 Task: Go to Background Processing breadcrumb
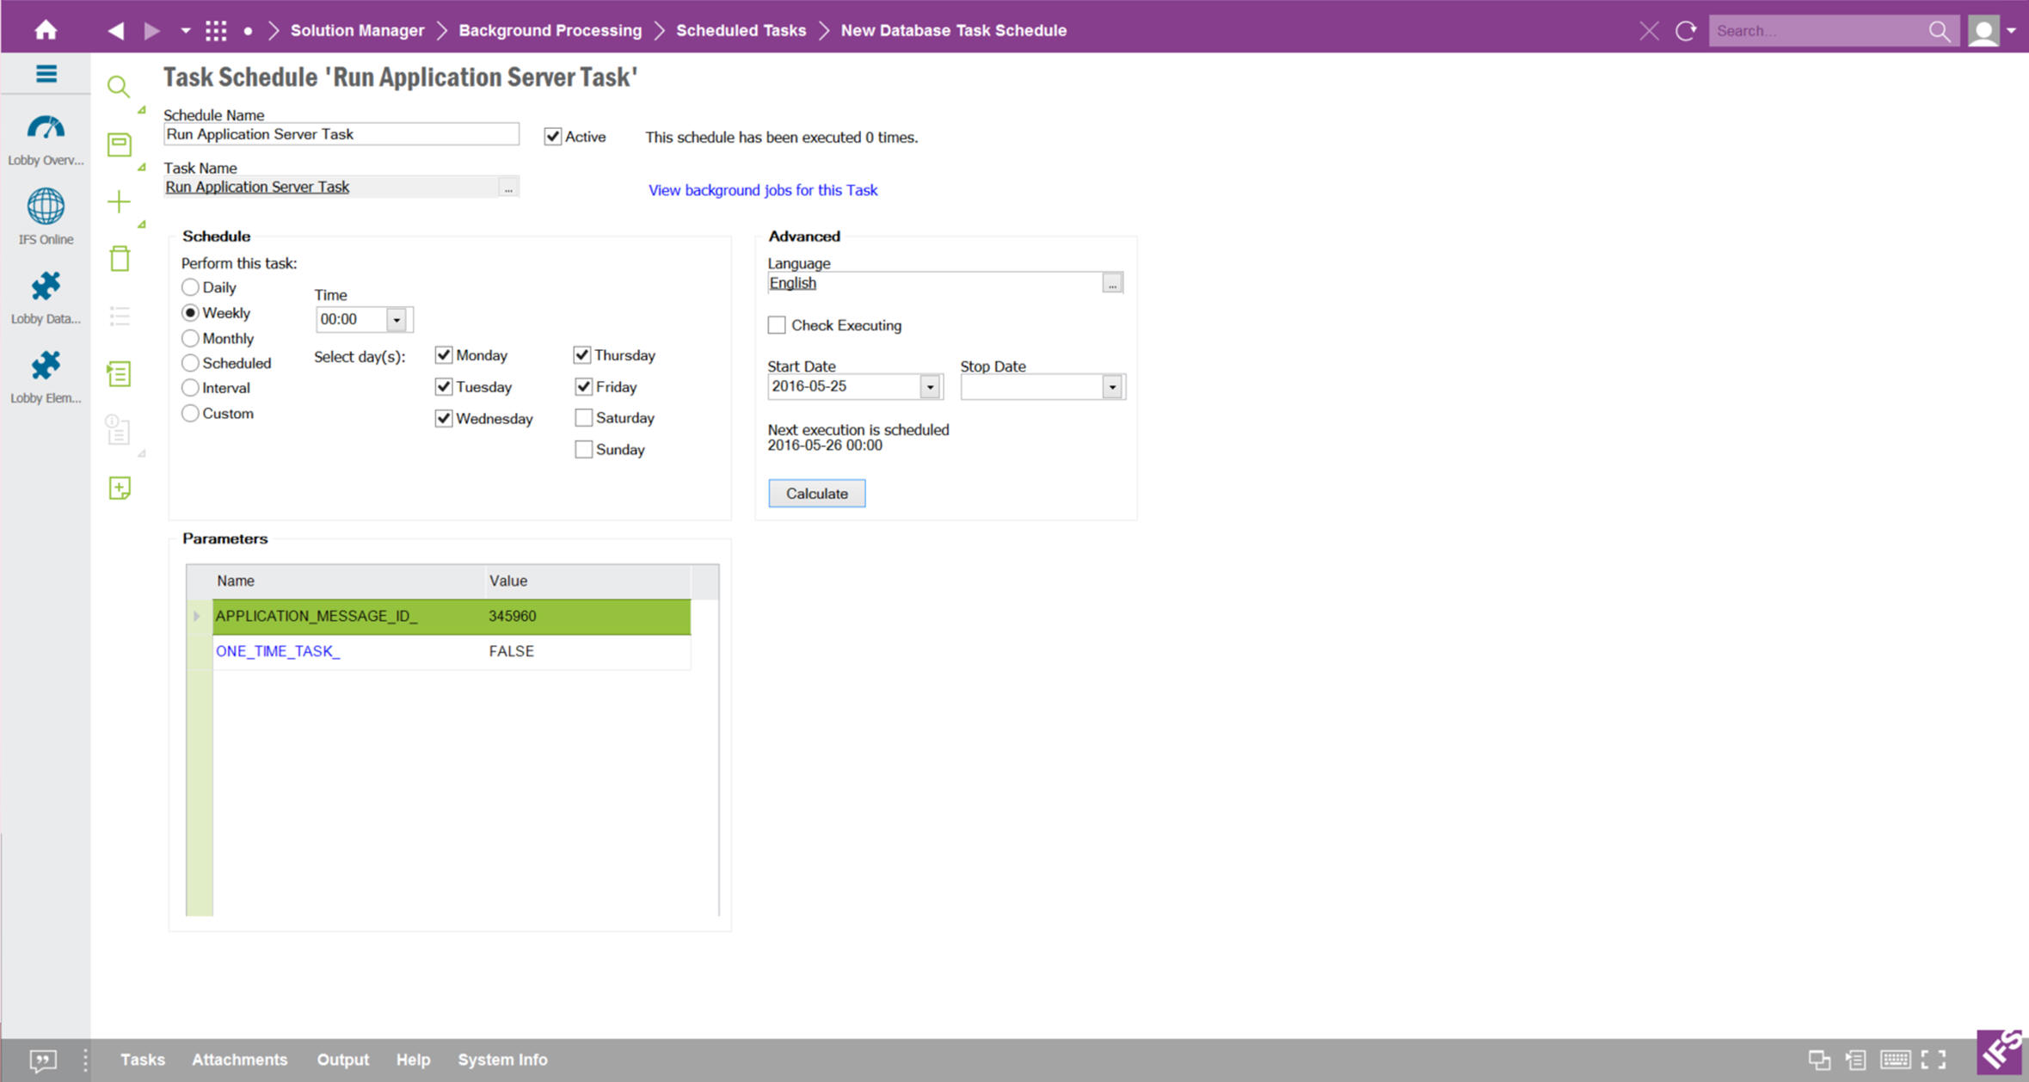[550, 30]
